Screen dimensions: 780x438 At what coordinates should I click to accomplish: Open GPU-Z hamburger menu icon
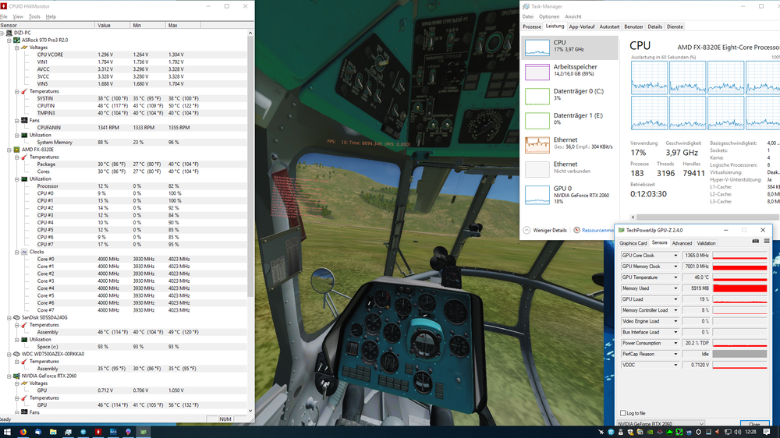[767, 241]
